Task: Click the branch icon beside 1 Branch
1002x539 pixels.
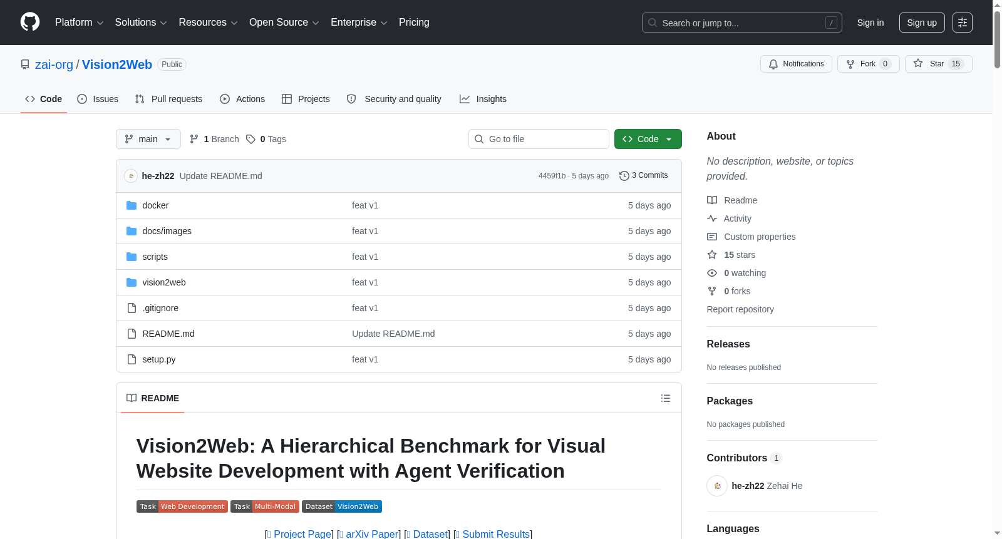Action: pos(194,139)
